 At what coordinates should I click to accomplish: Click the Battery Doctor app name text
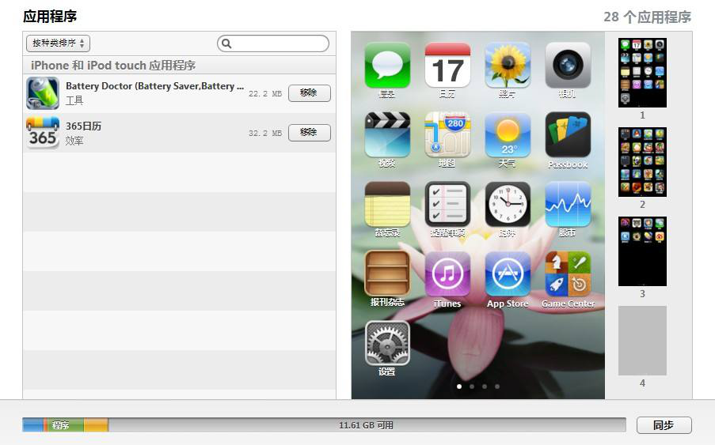154,86
